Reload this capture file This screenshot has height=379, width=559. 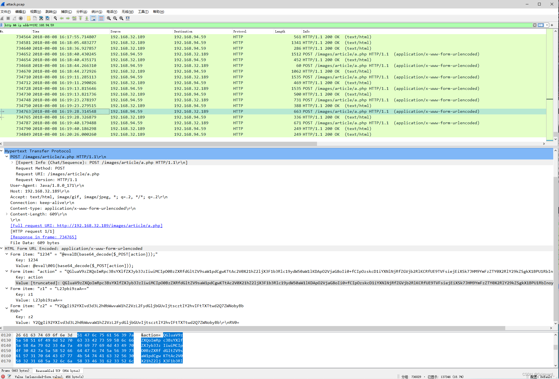[47, 18]
